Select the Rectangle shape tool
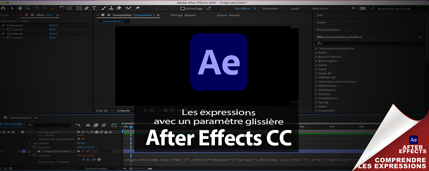Screen dimensions: 429x171 click(x=79, y=8)
